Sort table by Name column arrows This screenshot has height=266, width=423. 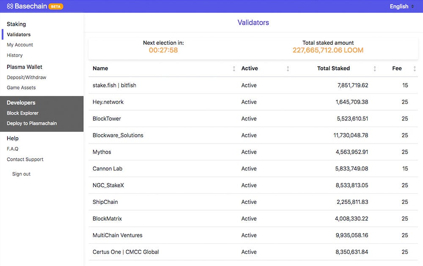click(234, 69)
